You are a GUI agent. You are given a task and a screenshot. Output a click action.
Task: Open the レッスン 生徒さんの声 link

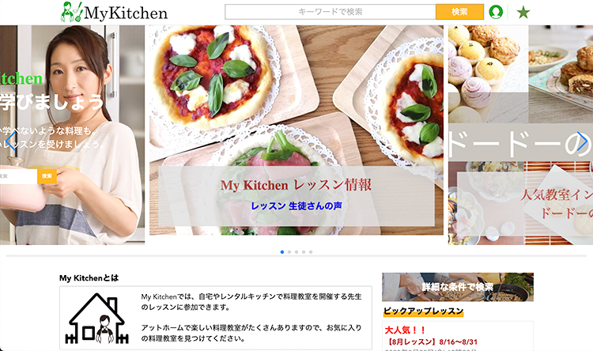pos(296,206)
